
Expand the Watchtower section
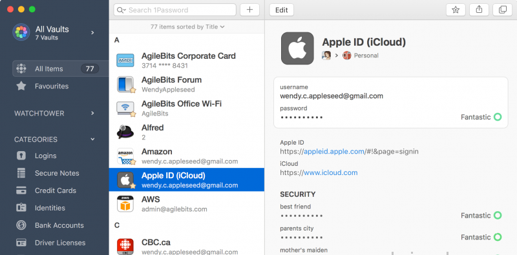tap(92, 113)
